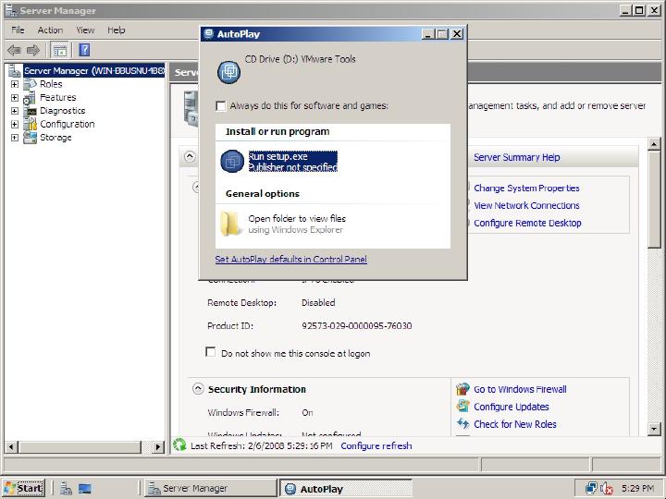Click the Product ID value text

(356, 325)
